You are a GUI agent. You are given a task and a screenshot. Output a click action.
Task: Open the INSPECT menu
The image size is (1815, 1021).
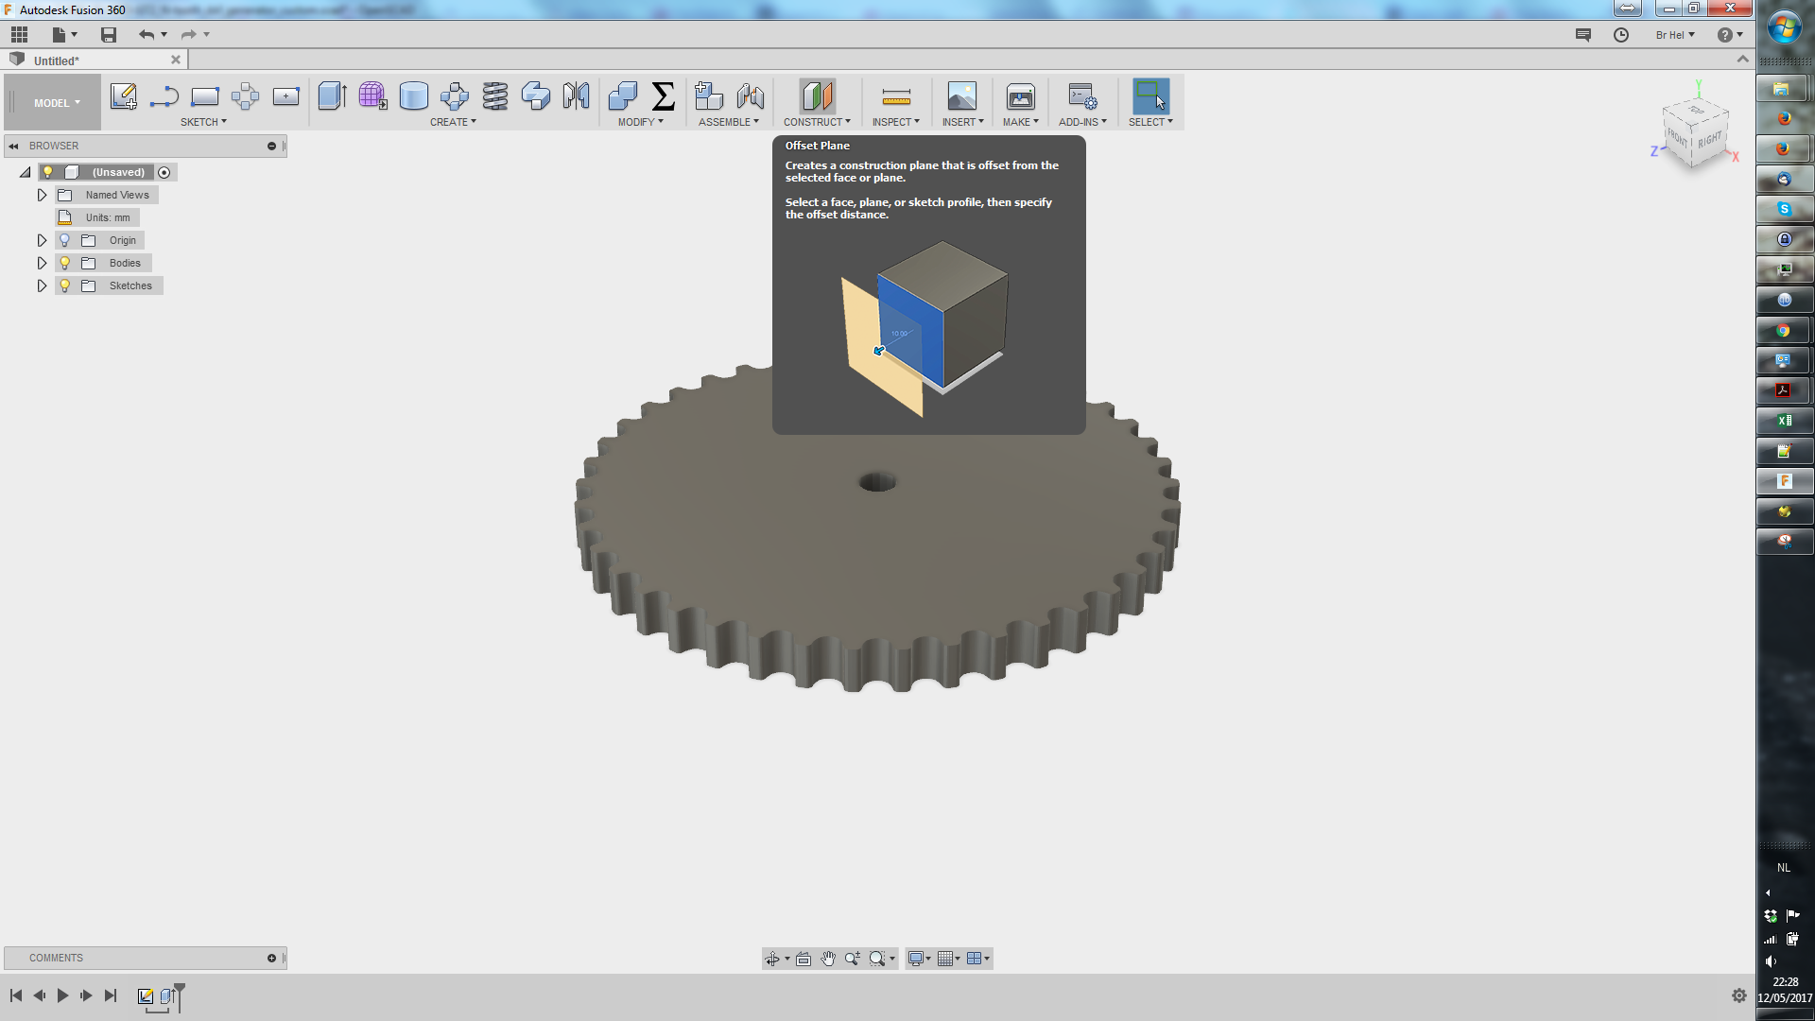pos(895,122)
